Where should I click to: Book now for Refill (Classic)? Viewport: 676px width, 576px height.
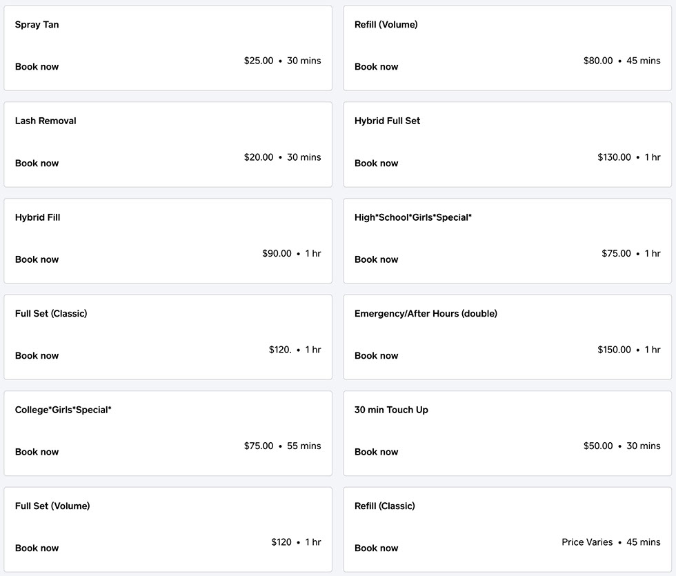pyautogui.click(x=376, y=548)
